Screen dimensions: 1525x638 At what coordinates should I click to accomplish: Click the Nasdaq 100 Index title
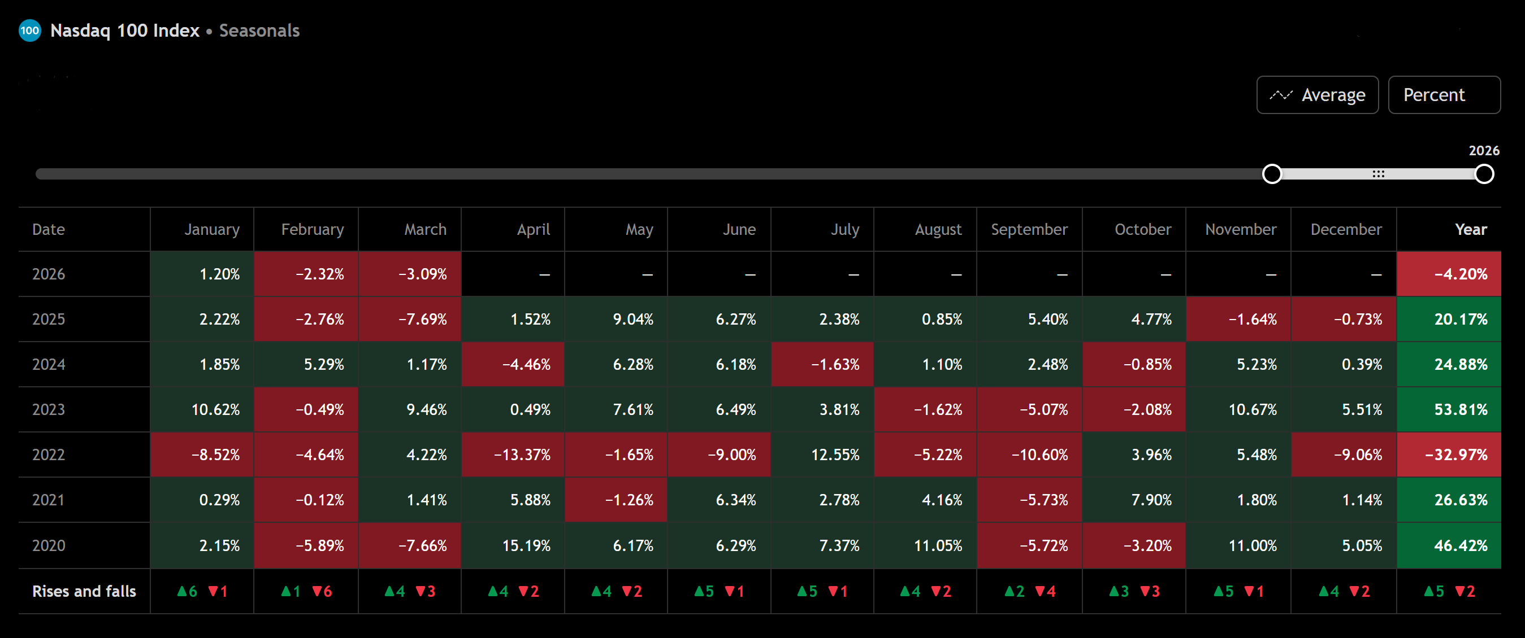click(x=125, y=30)
